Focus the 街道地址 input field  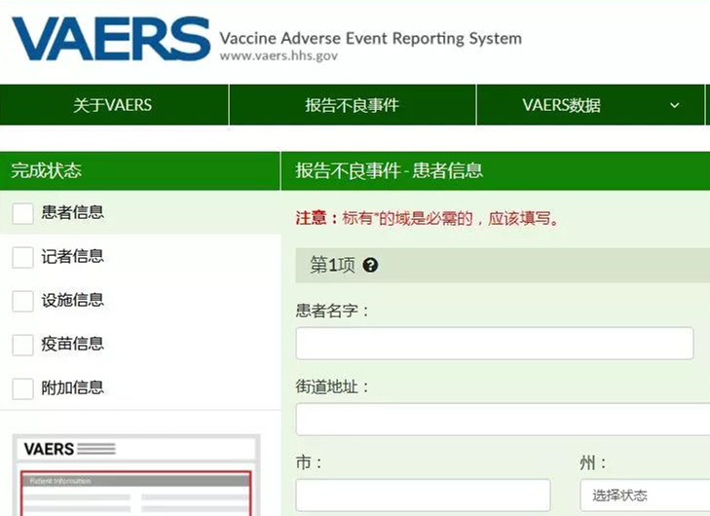[503, 420]
